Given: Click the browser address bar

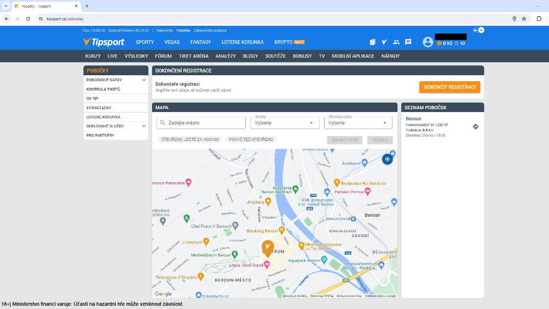Looking at the screenshot, I should (273, 19).
